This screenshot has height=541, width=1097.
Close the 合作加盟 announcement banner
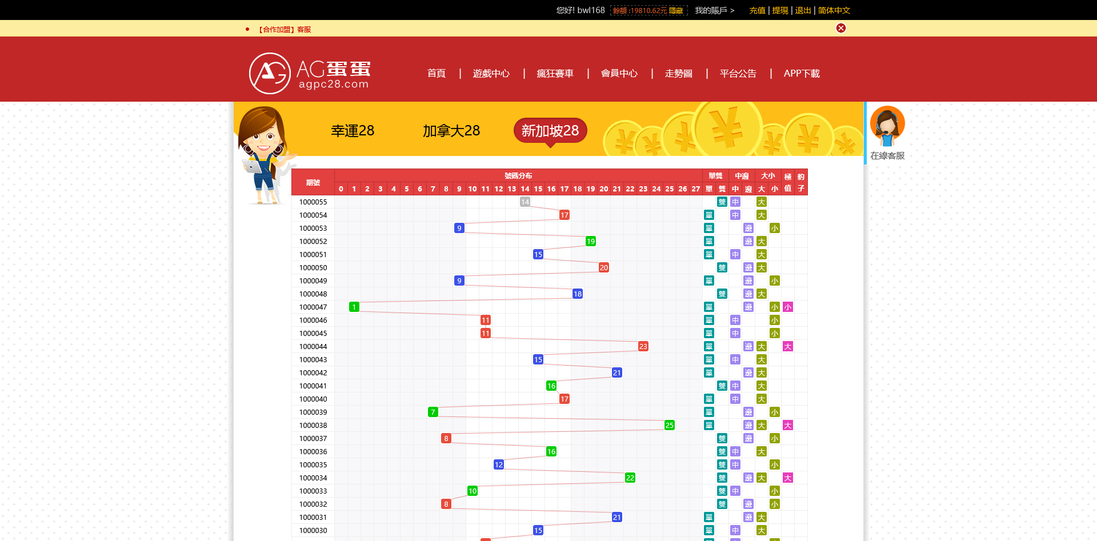tap(840, 27)
